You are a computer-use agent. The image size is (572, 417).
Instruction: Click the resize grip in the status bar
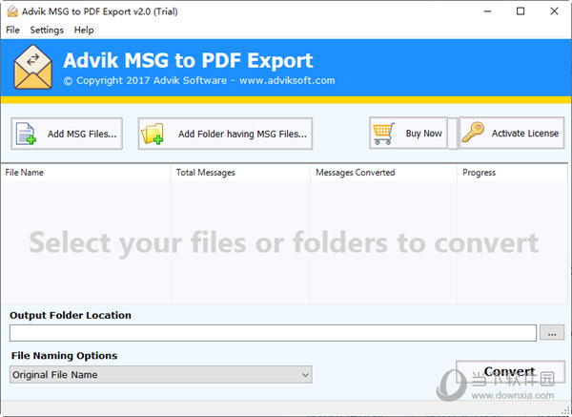coord(565,410)
